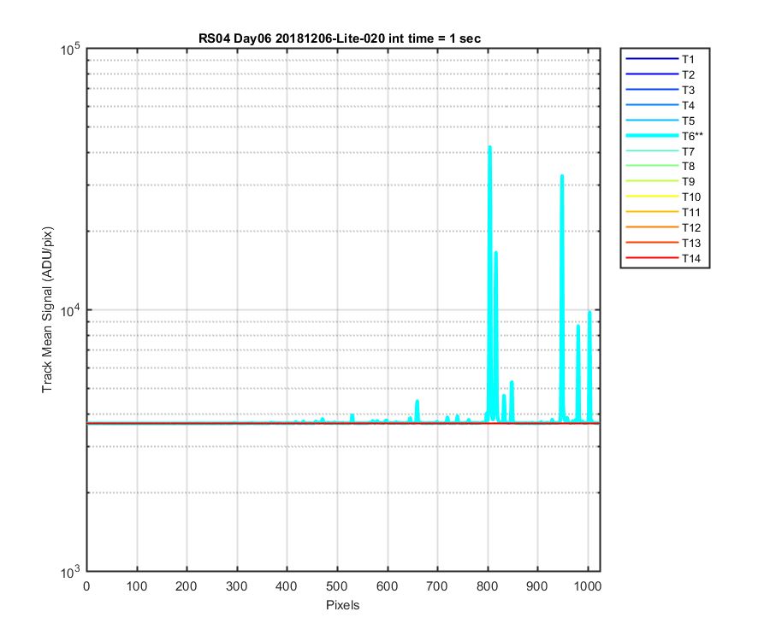Select the T3 legend label
The height and width of the screenshot is (641, 770).
click(688, 91)
